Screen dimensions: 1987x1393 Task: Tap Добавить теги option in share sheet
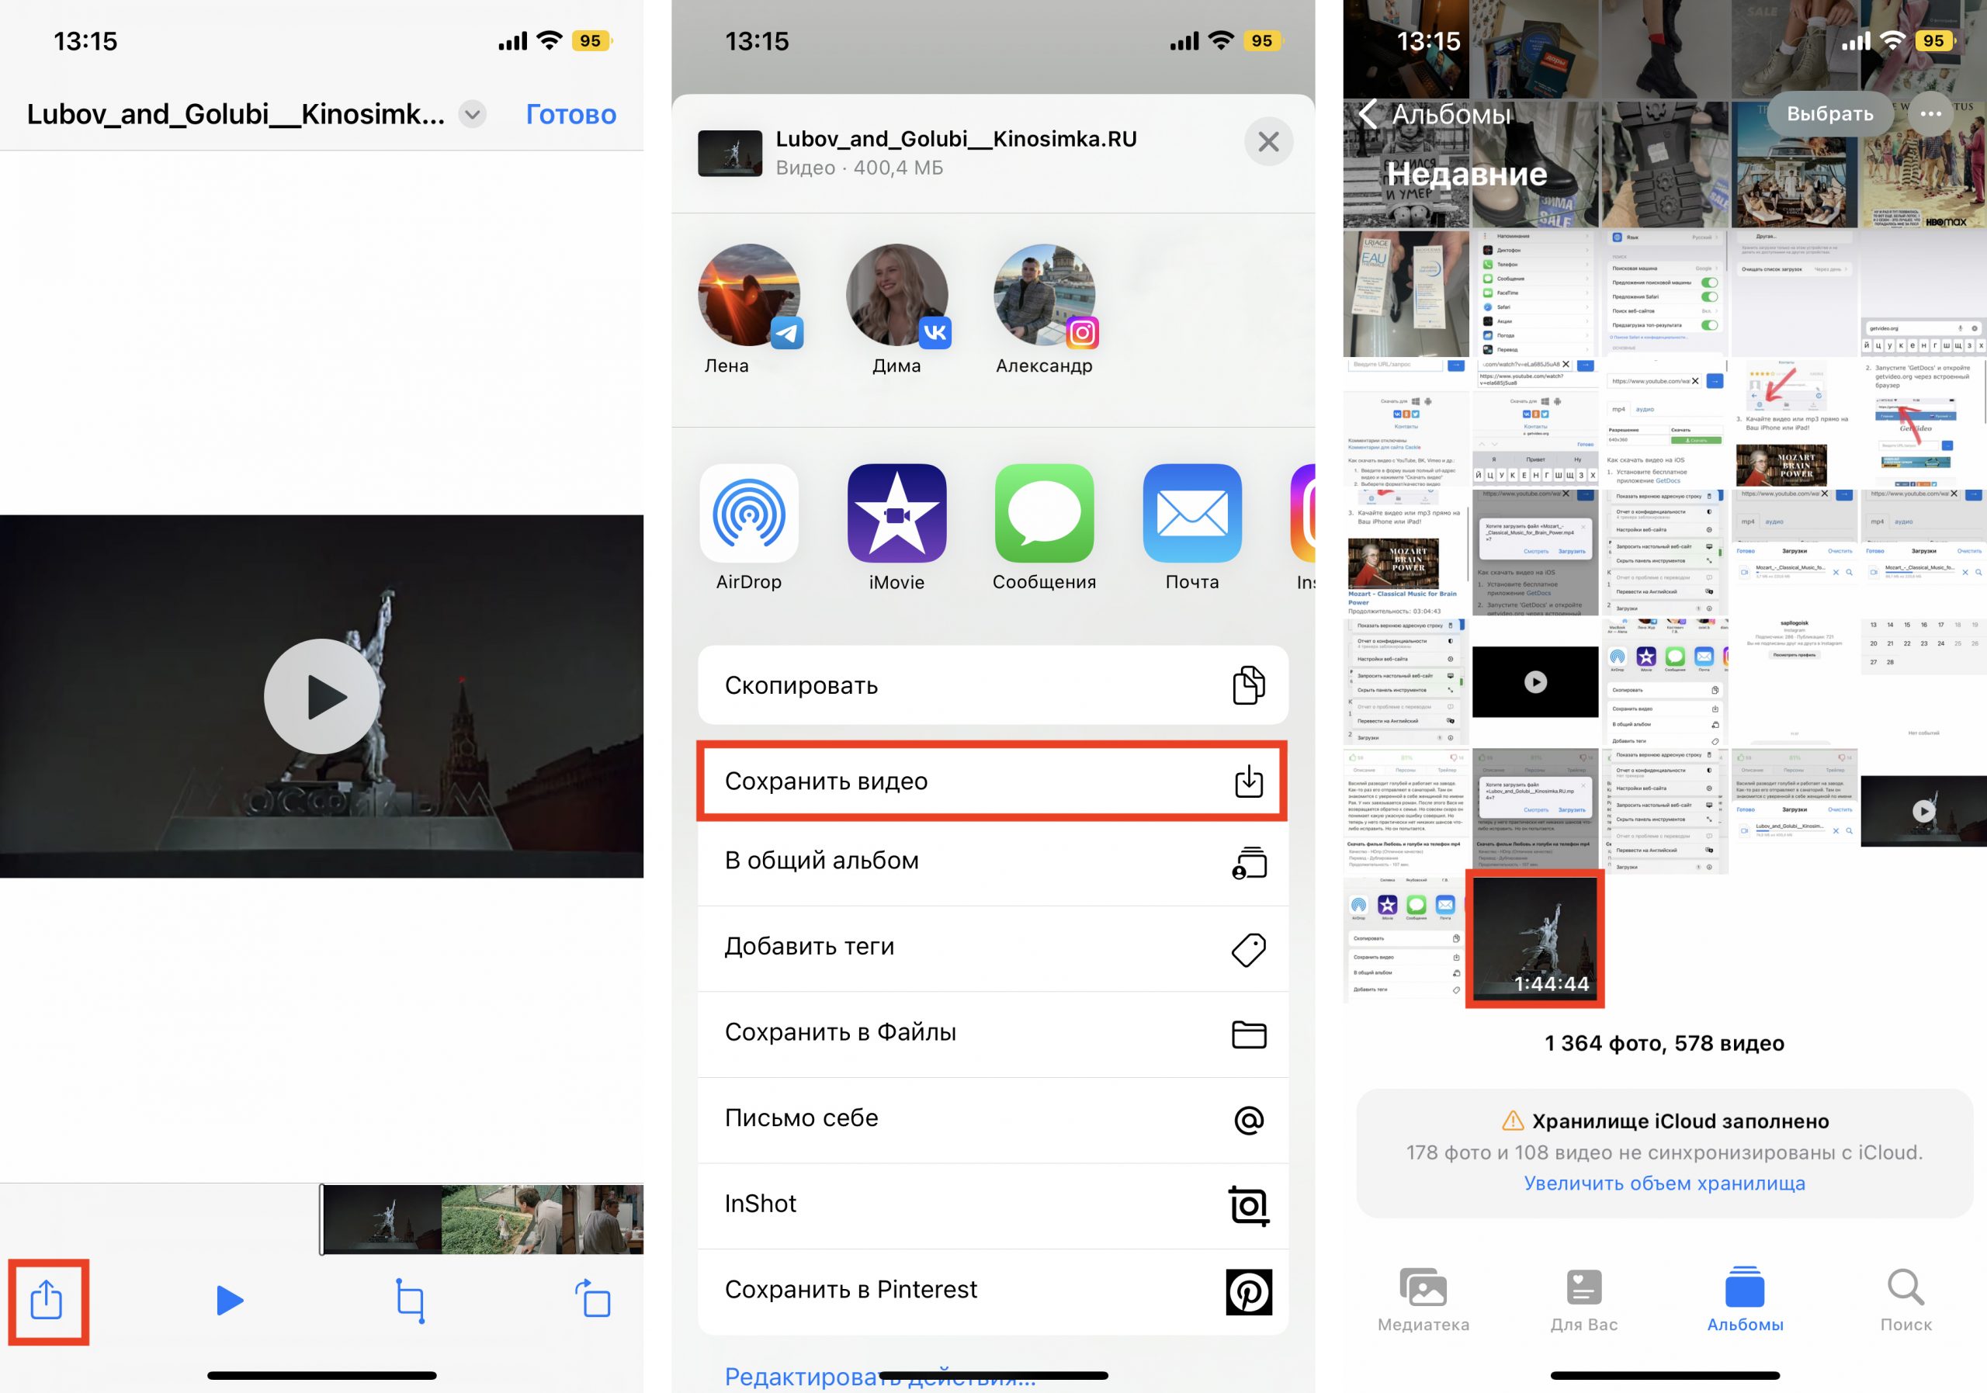click(990, 944)
